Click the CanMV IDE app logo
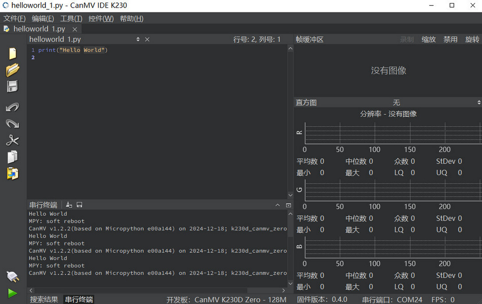 (6, 5)
